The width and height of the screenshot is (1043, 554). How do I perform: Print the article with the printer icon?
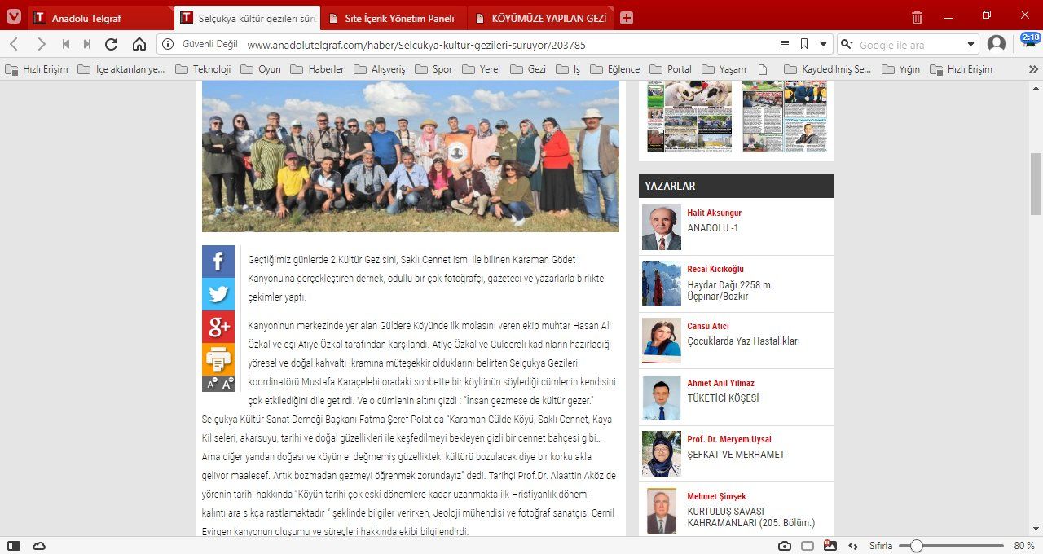(x=218, y=359)
